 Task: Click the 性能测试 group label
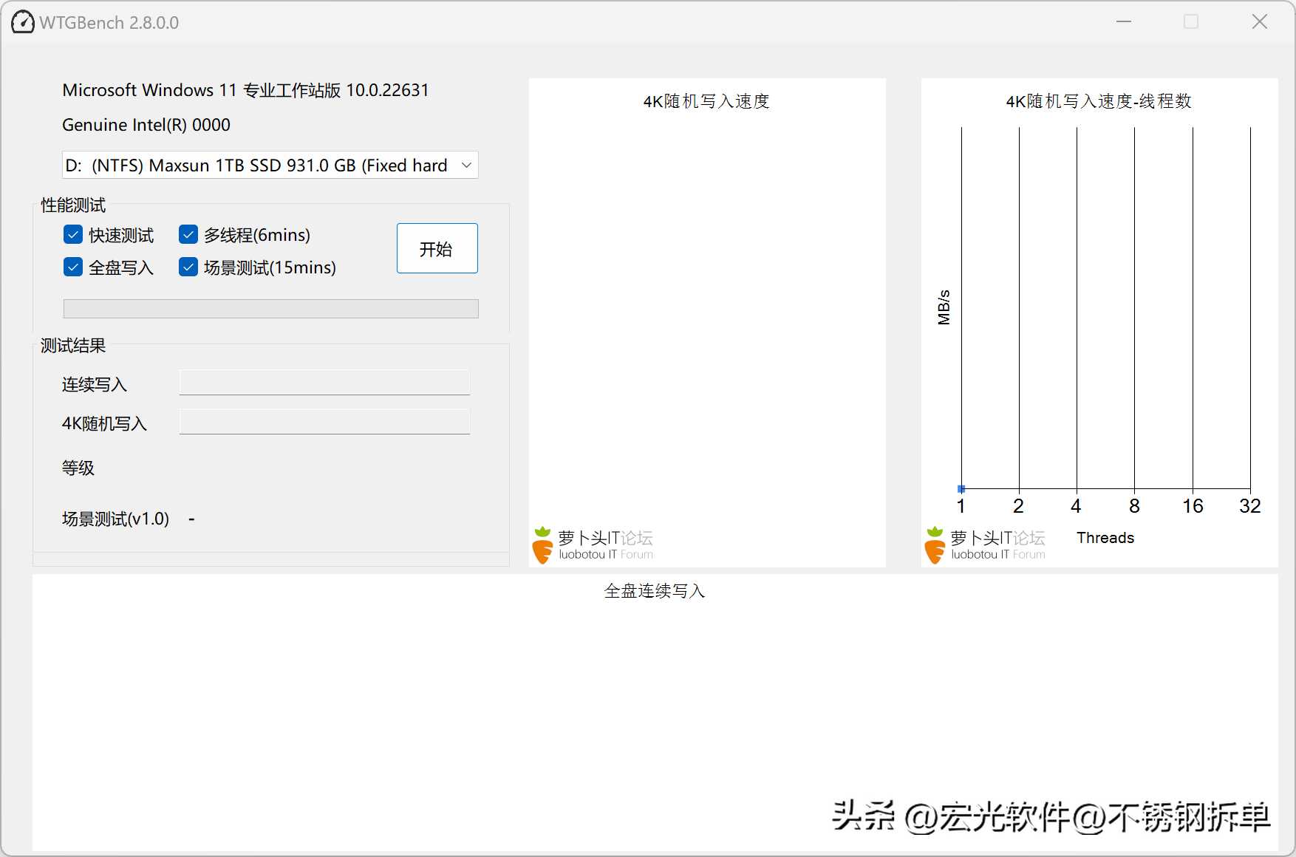point(73,205)
